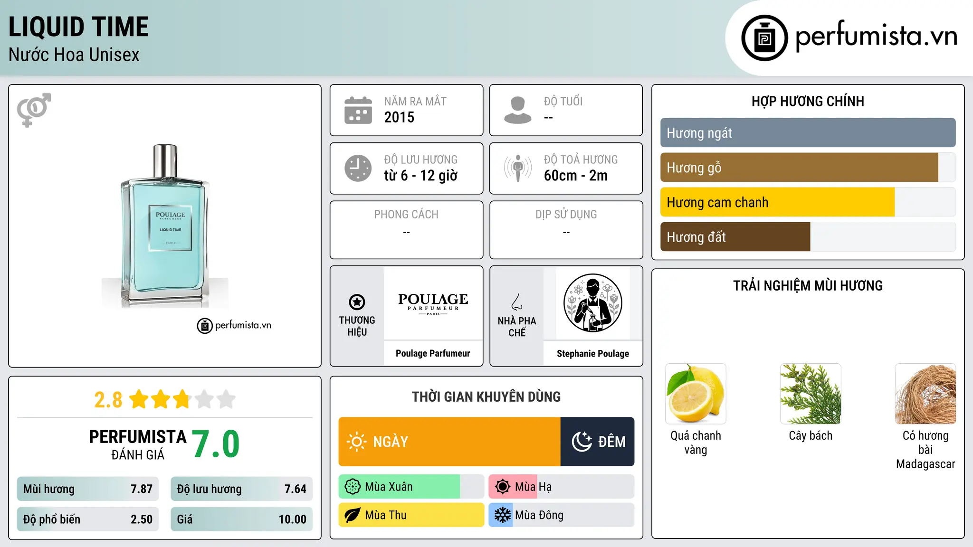
Task: Click the spring flower icon
Action: click(353, 487)
